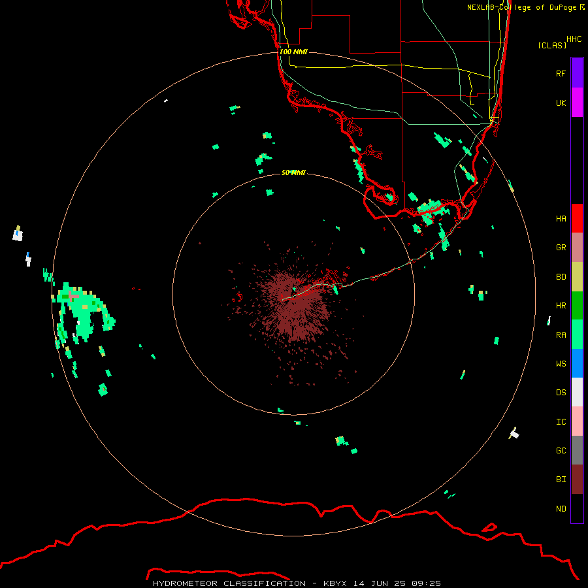Viewport: 588px width, 588px height.
Task: Click the DS white legend swatch
Action: [577, 392]
